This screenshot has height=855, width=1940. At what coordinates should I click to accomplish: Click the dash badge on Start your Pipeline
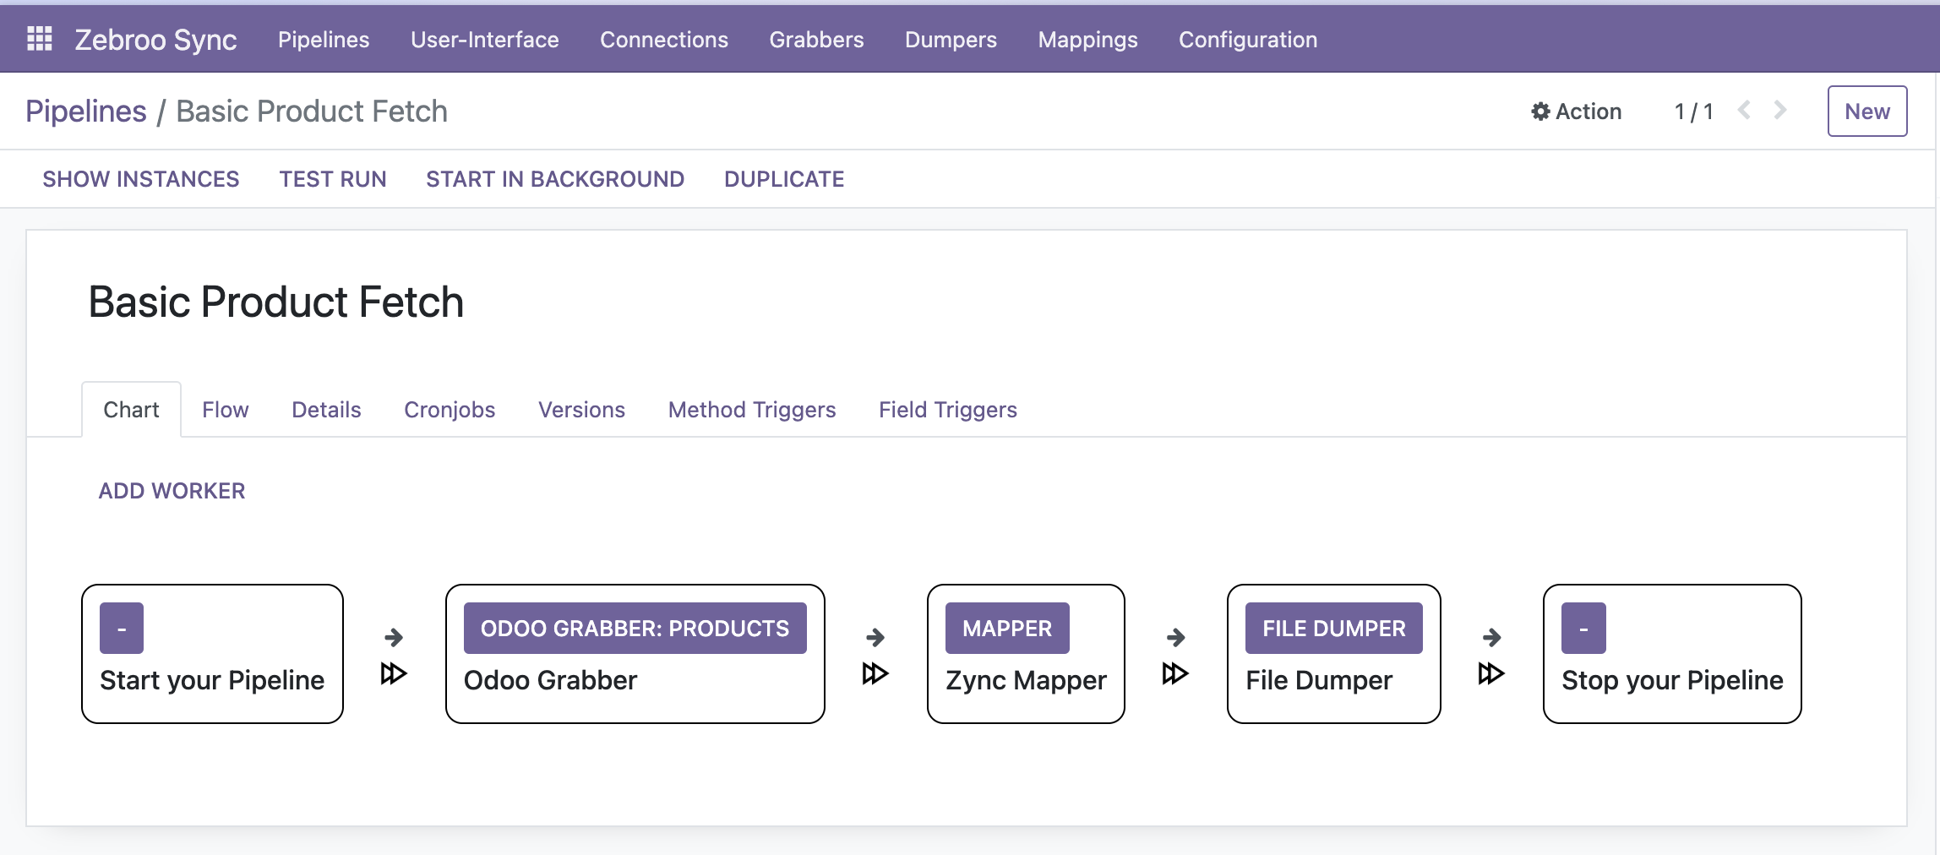(122, 628)
